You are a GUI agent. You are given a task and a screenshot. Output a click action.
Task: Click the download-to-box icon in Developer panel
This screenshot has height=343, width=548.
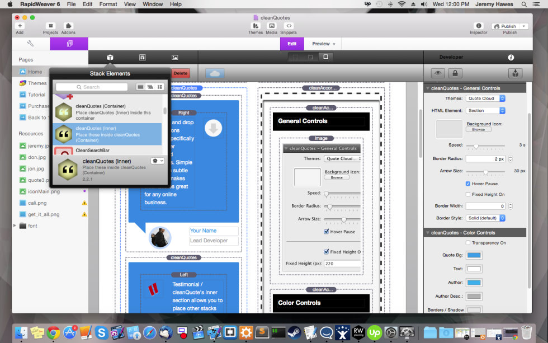tap(515, 73)
